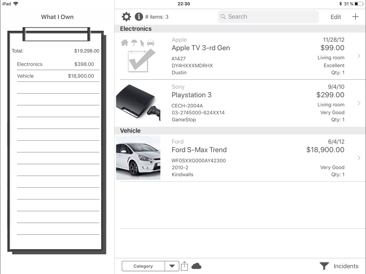Tap serial 03-2745000-624XX14
This screenshot has height=274, width=366.
198,113
